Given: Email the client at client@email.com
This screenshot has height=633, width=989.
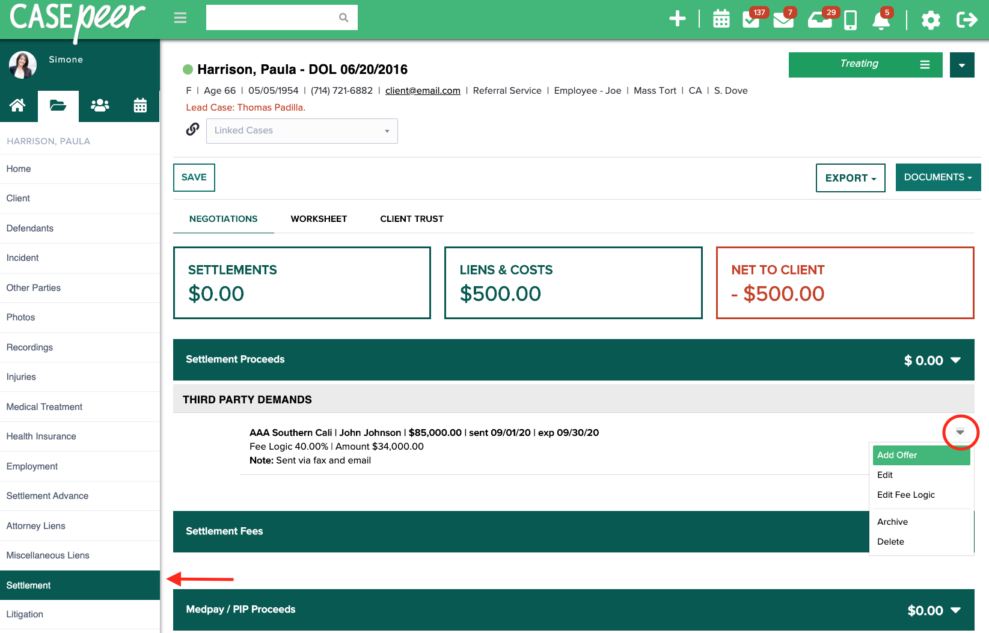Looking at the screenshot, I should pyautogui.click(x=423, y=90).
